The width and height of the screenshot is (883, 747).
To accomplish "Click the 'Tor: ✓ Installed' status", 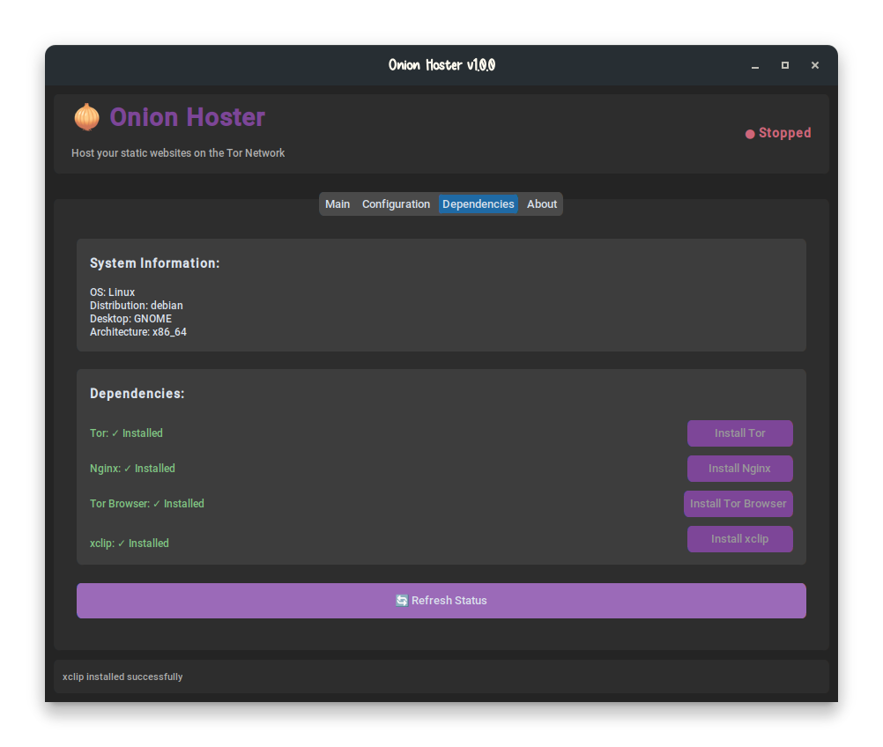I will (x=126, y=433).
